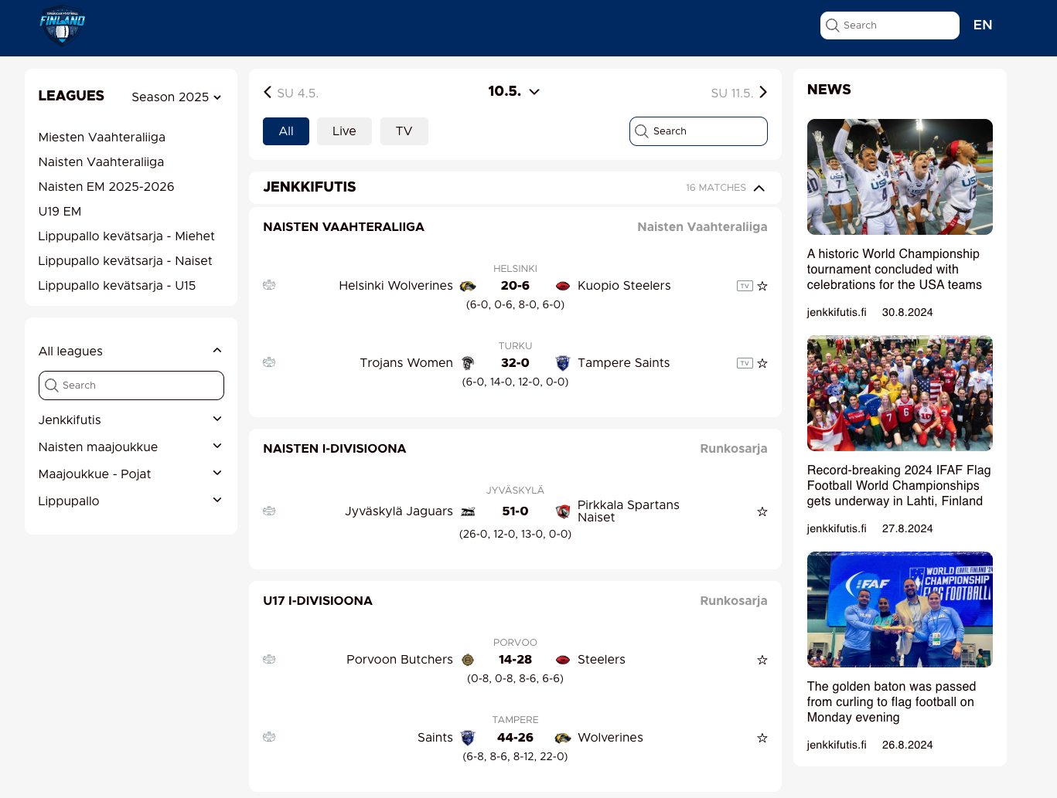The height and width of the screenshot is (798, 1057).
Task: Click the stadium icon for Saints vs Wolverines
Action: click(x=269, y=737)
